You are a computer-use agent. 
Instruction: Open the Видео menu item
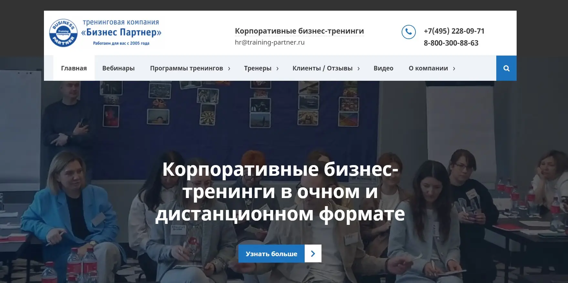(383, 68)
